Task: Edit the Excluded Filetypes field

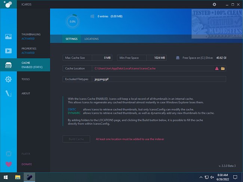Action: click(x=159, y=79)
